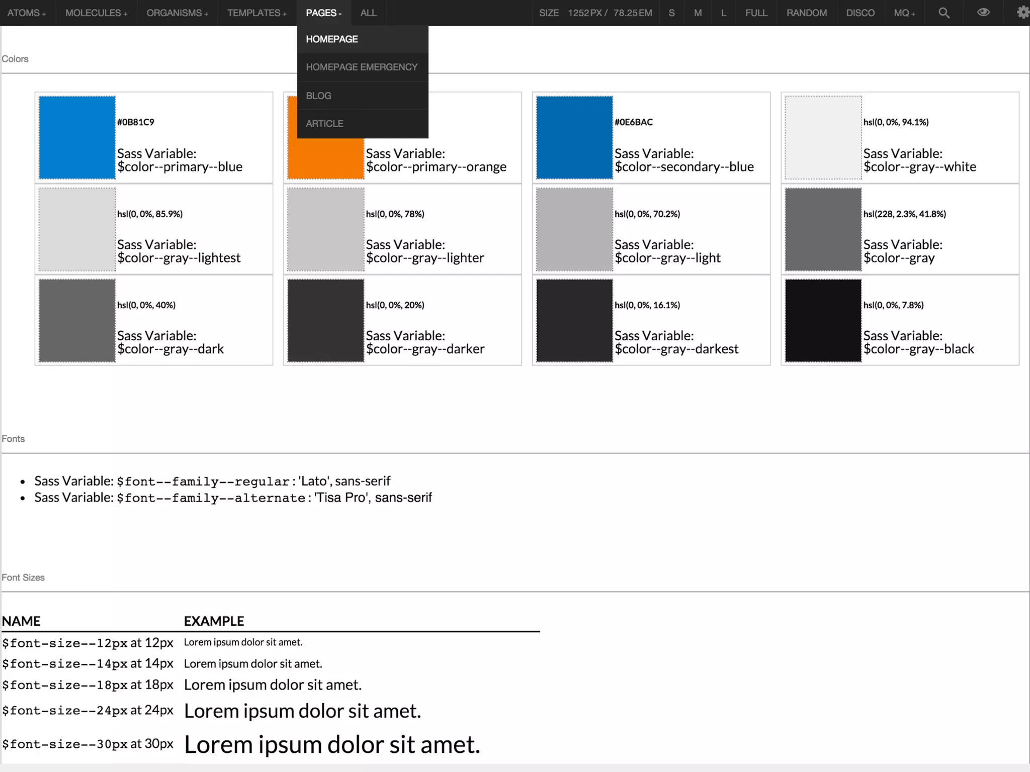
Task: Open the Organisms dropdown menu
Action: (177, 13)
